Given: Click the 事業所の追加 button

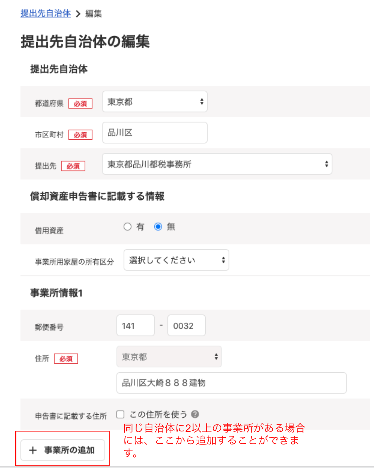Looking at the screenshot, I should [63, 450].
